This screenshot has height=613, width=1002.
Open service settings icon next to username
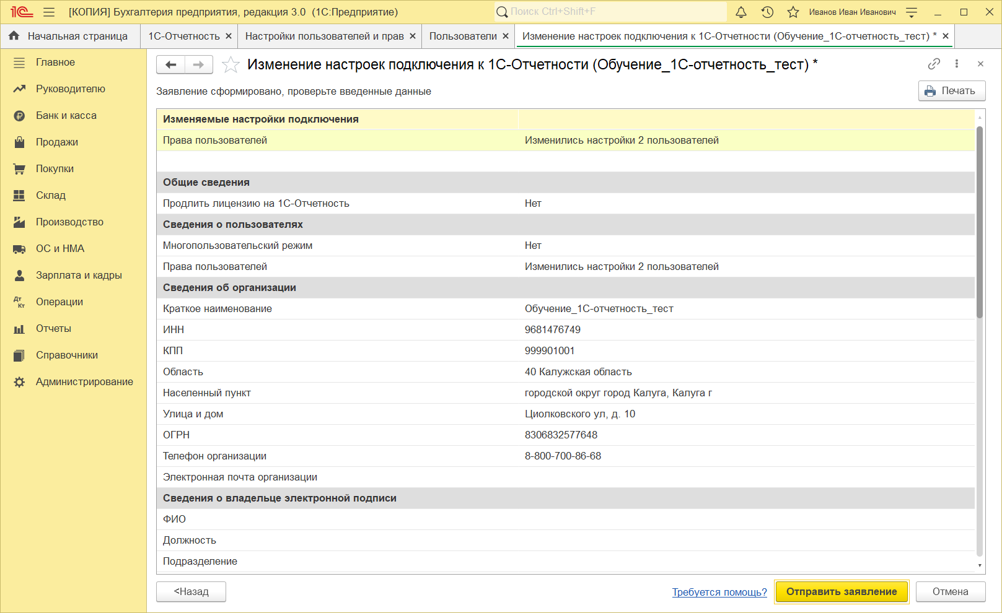(x=912, y=12)
